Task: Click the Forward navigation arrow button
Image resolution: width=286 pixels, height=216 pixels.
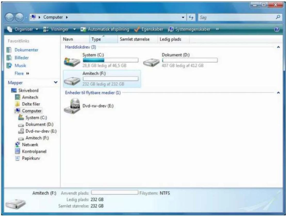Action: 19,17
